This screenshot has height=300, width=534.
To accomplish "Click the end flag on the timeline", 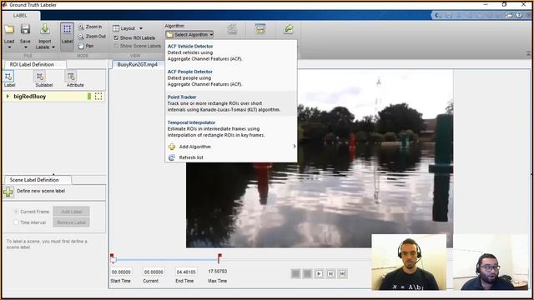I will pyautogui.click(x=219, y=258).
